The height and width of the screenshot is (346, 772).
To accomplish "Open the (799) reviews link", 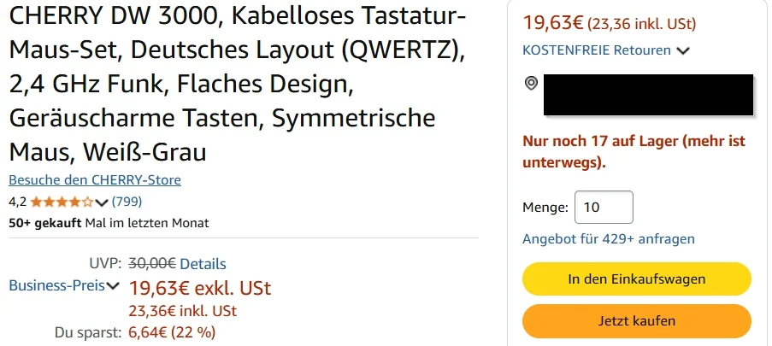I will tap(127, 202).
